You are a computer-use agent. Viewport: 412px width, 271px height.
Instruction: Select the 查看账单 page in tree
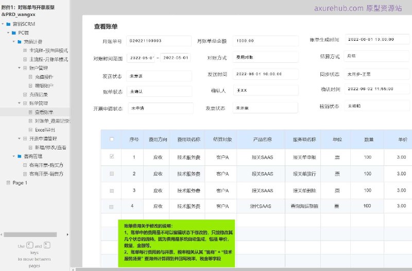(44, 112)
